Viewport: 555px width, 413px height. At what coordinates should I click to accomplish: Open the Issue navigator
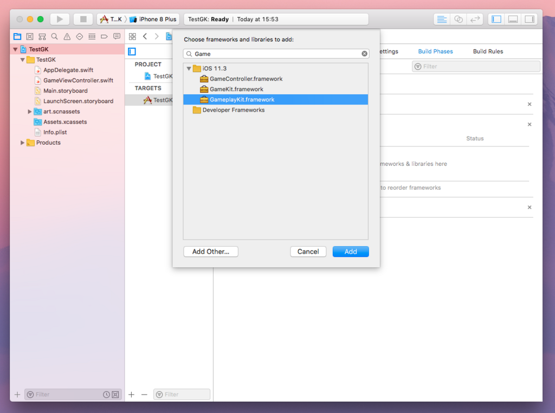[x=67, y=36]
